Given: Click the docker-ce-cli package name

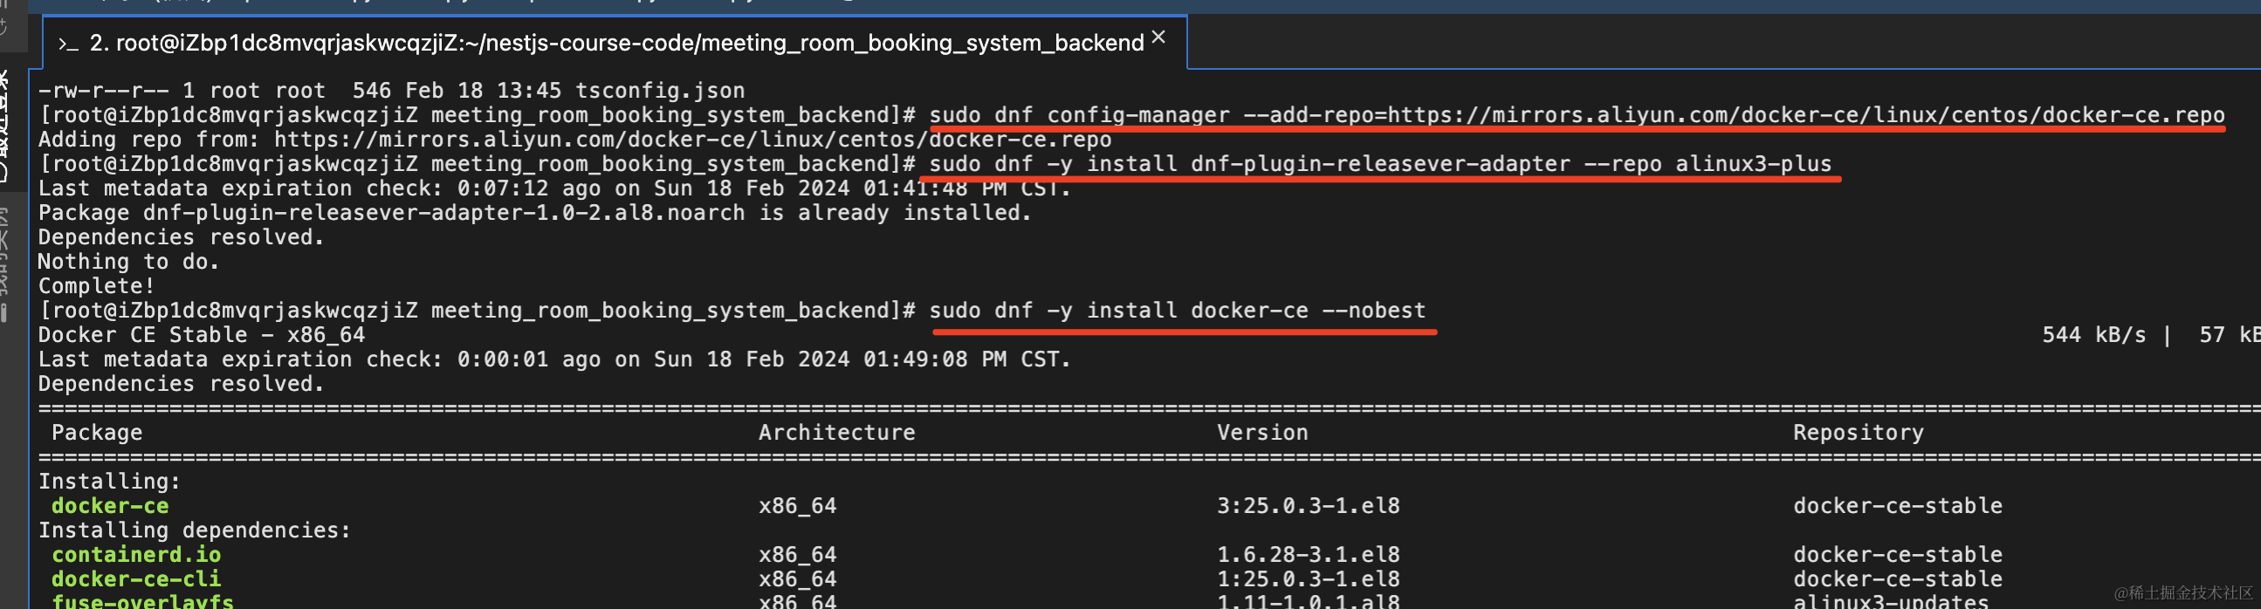Looking at the screenshot, I should (x=136, y=579).
